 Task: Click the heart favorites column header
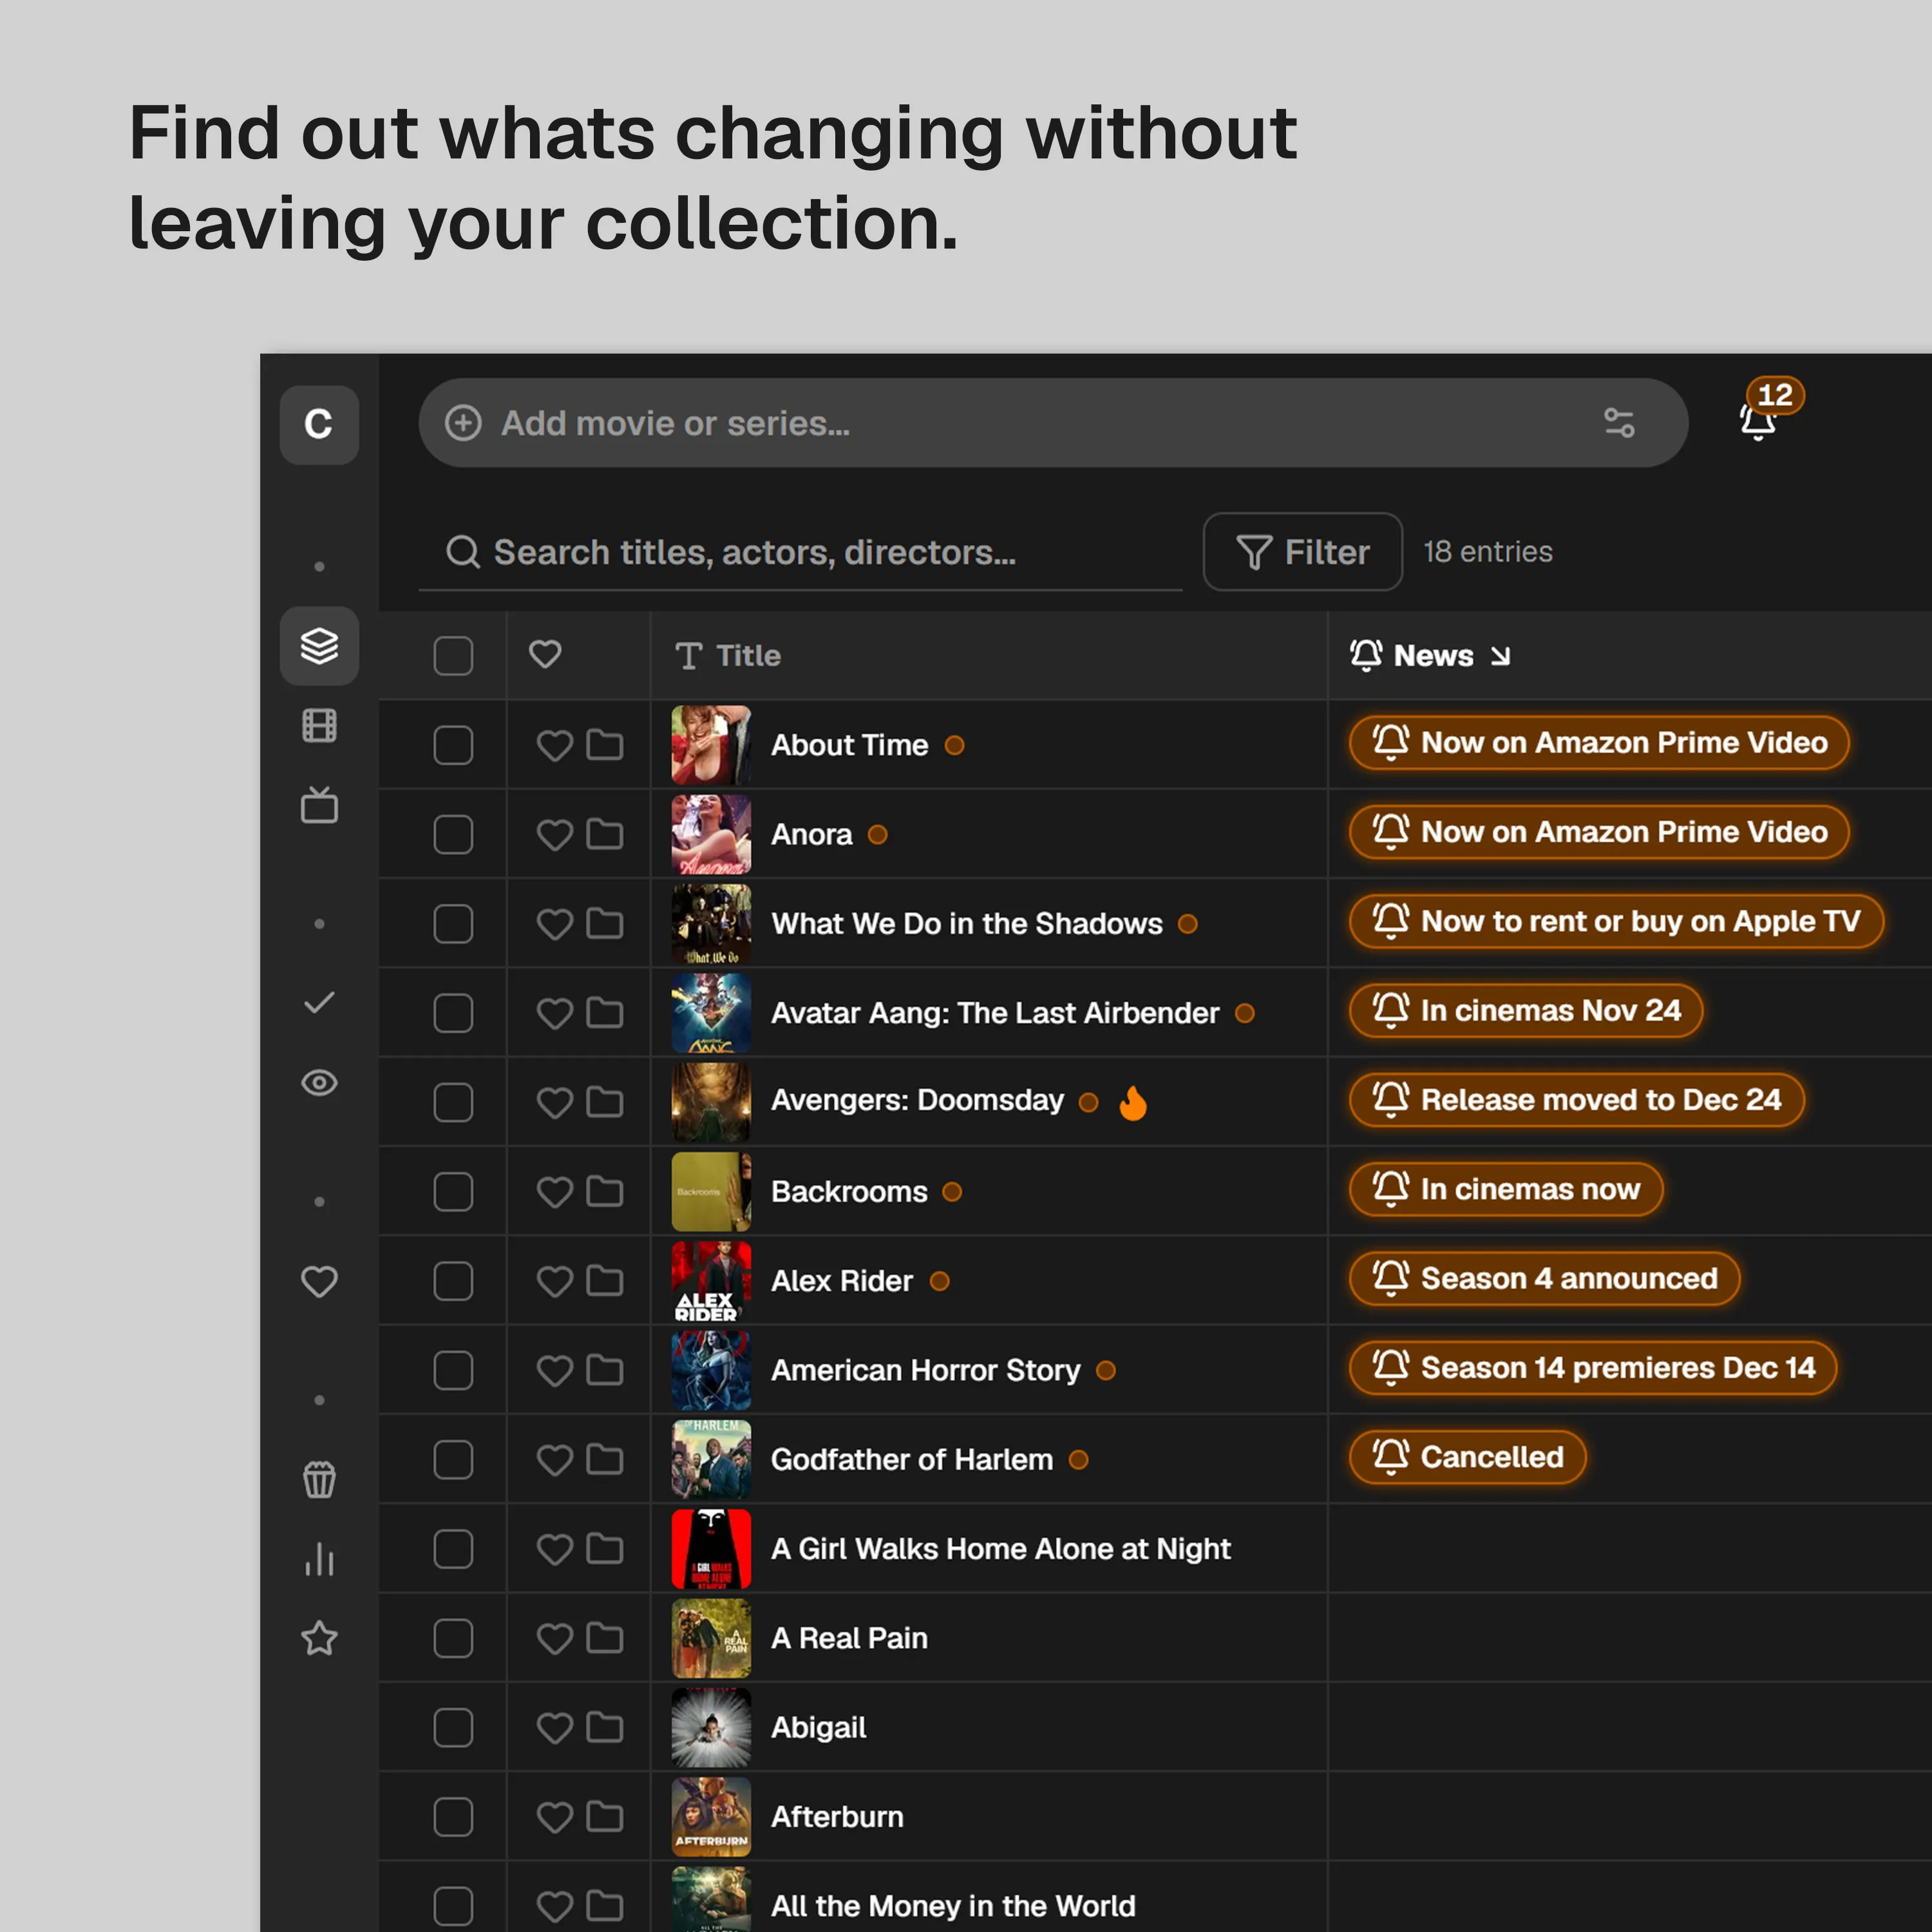pos(545,654)
